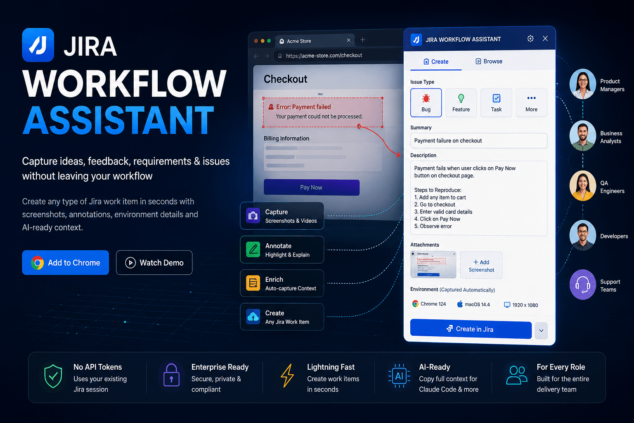Viewport: 634px width, 423px height.
Task: Click the Chrome 124 environment icon
Action: pyautogui.click(x=415, y=304)
